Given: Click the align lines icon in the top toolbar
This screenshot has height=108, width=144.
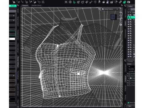Looking at the screenshot, I should pyautogui.click(x=43, y=2).
